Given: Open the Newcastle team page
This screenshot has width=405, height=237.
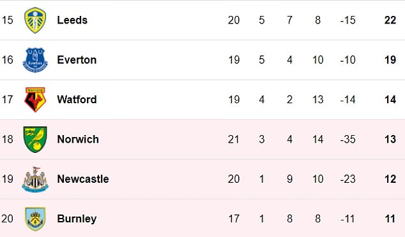Looking at the screenshot, I should click(x=83, y=179).
